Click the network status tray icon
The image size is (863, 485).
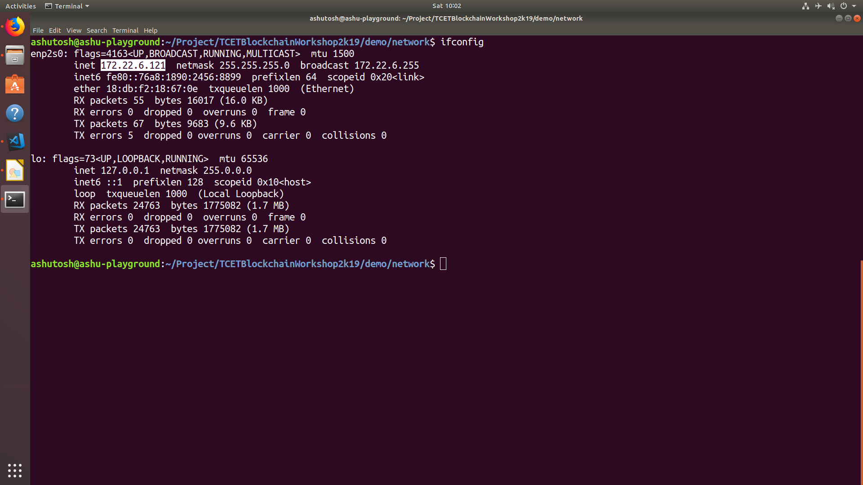click(805, 6)
